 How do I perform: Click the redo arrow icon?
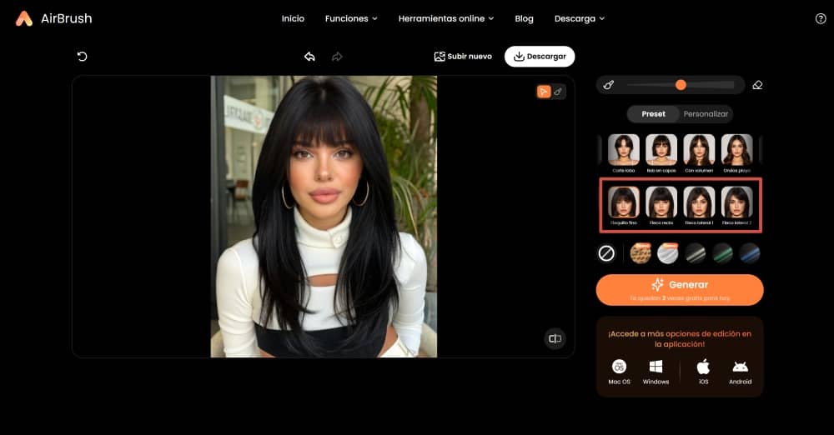(x=337, y=57)
